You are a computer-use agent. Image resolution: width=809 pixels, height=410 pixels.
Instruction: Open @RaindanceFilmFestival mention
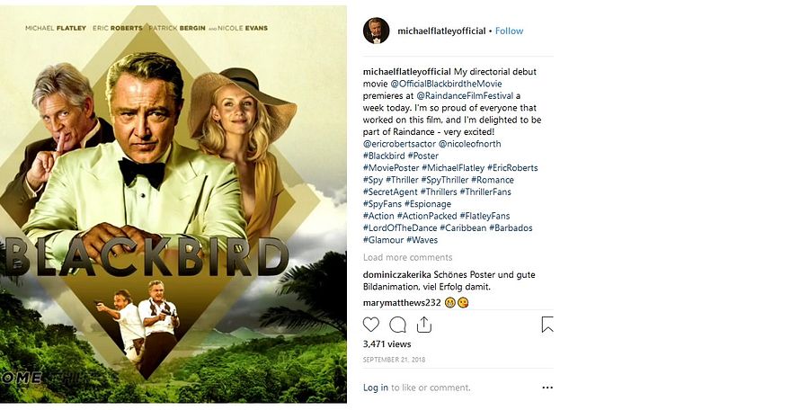click(463, 95)
